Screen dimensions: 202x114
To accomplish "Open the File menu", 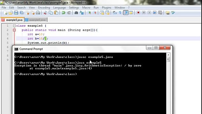I will [4, 8].
